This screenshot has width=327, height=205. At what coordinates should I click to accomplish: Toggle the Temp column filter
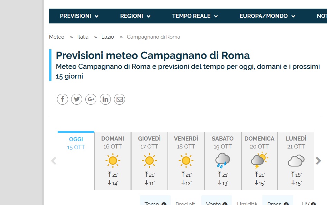[155, 203]
